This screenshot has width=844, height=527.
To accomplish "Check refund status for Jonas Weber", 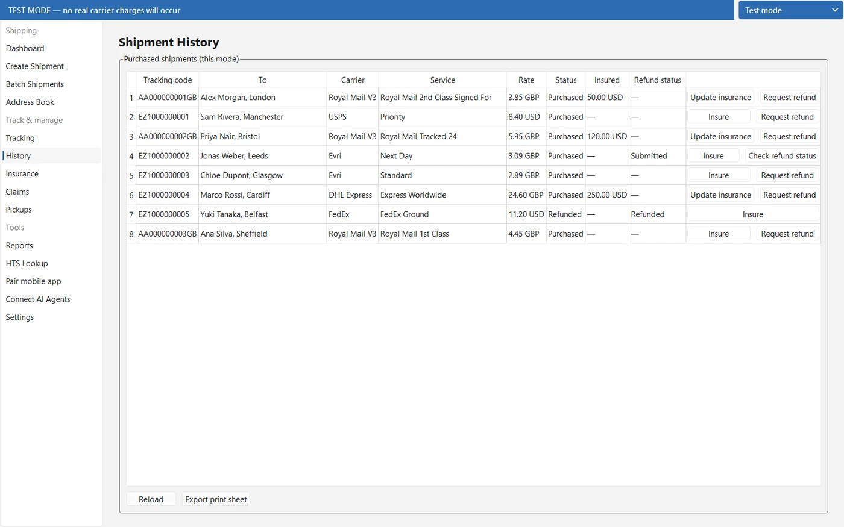I will coord(782,156).
